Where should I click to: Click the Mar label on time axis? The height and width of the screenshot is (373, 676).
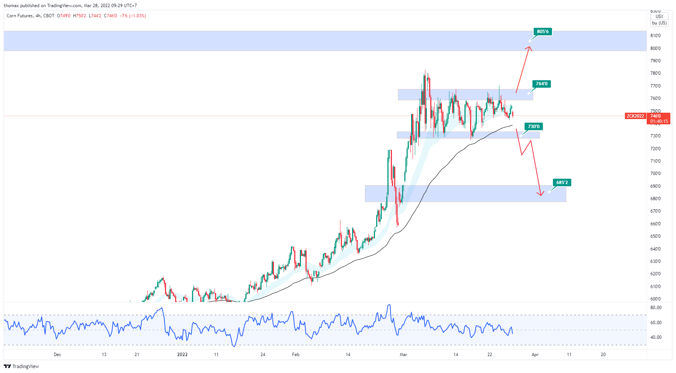[x=403, y=355]
